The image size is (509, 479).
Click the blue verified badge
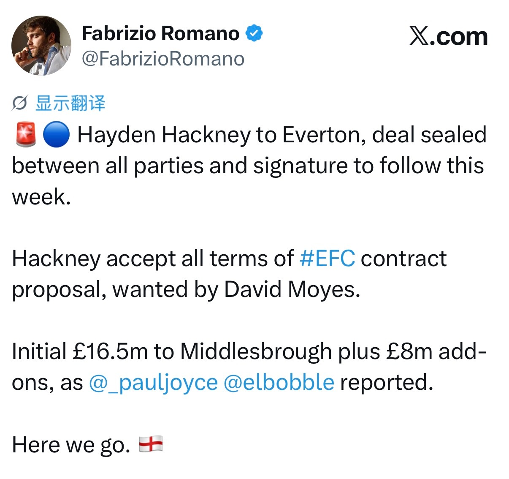[x=254, y=33]
